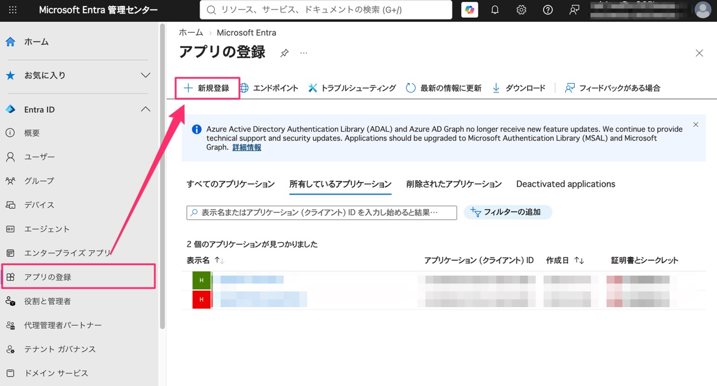The height and width of the screenshot is (386, 717).
Task: Select 所有しているアプリケーション tab
Action: pos(340,184)
